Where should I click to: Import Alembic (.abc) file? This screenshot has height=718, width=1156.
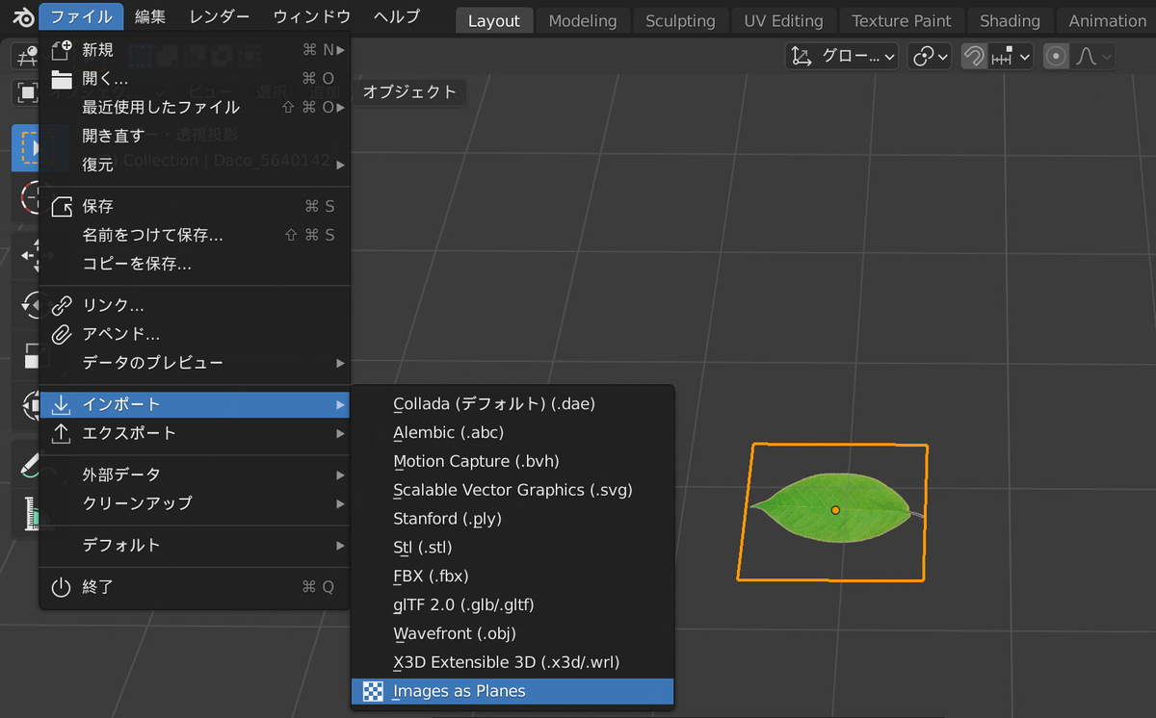click(512, 432)
